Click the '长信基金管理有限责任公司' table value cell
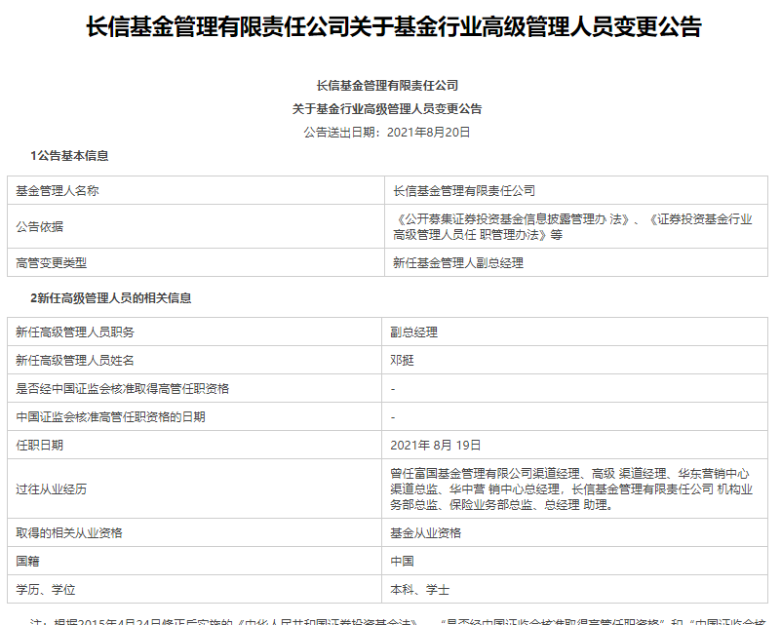Viewport: 781px width, 625px height. [576, 190]
